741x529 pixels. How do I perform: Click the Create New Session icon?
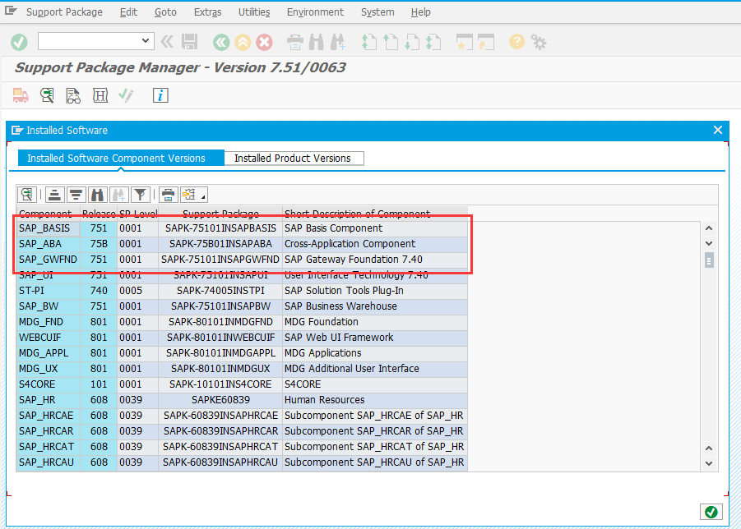click(464, 43)
